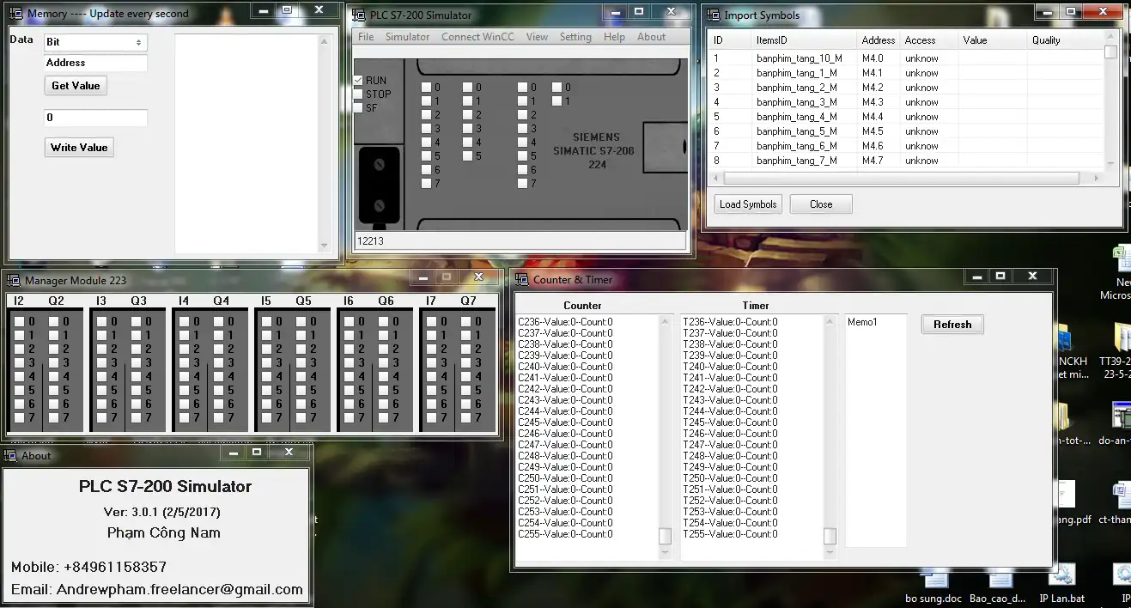Screen dimensions: 1131x608
Task: Open the Connect WinCC menu
Action: (x=477, y=37)
